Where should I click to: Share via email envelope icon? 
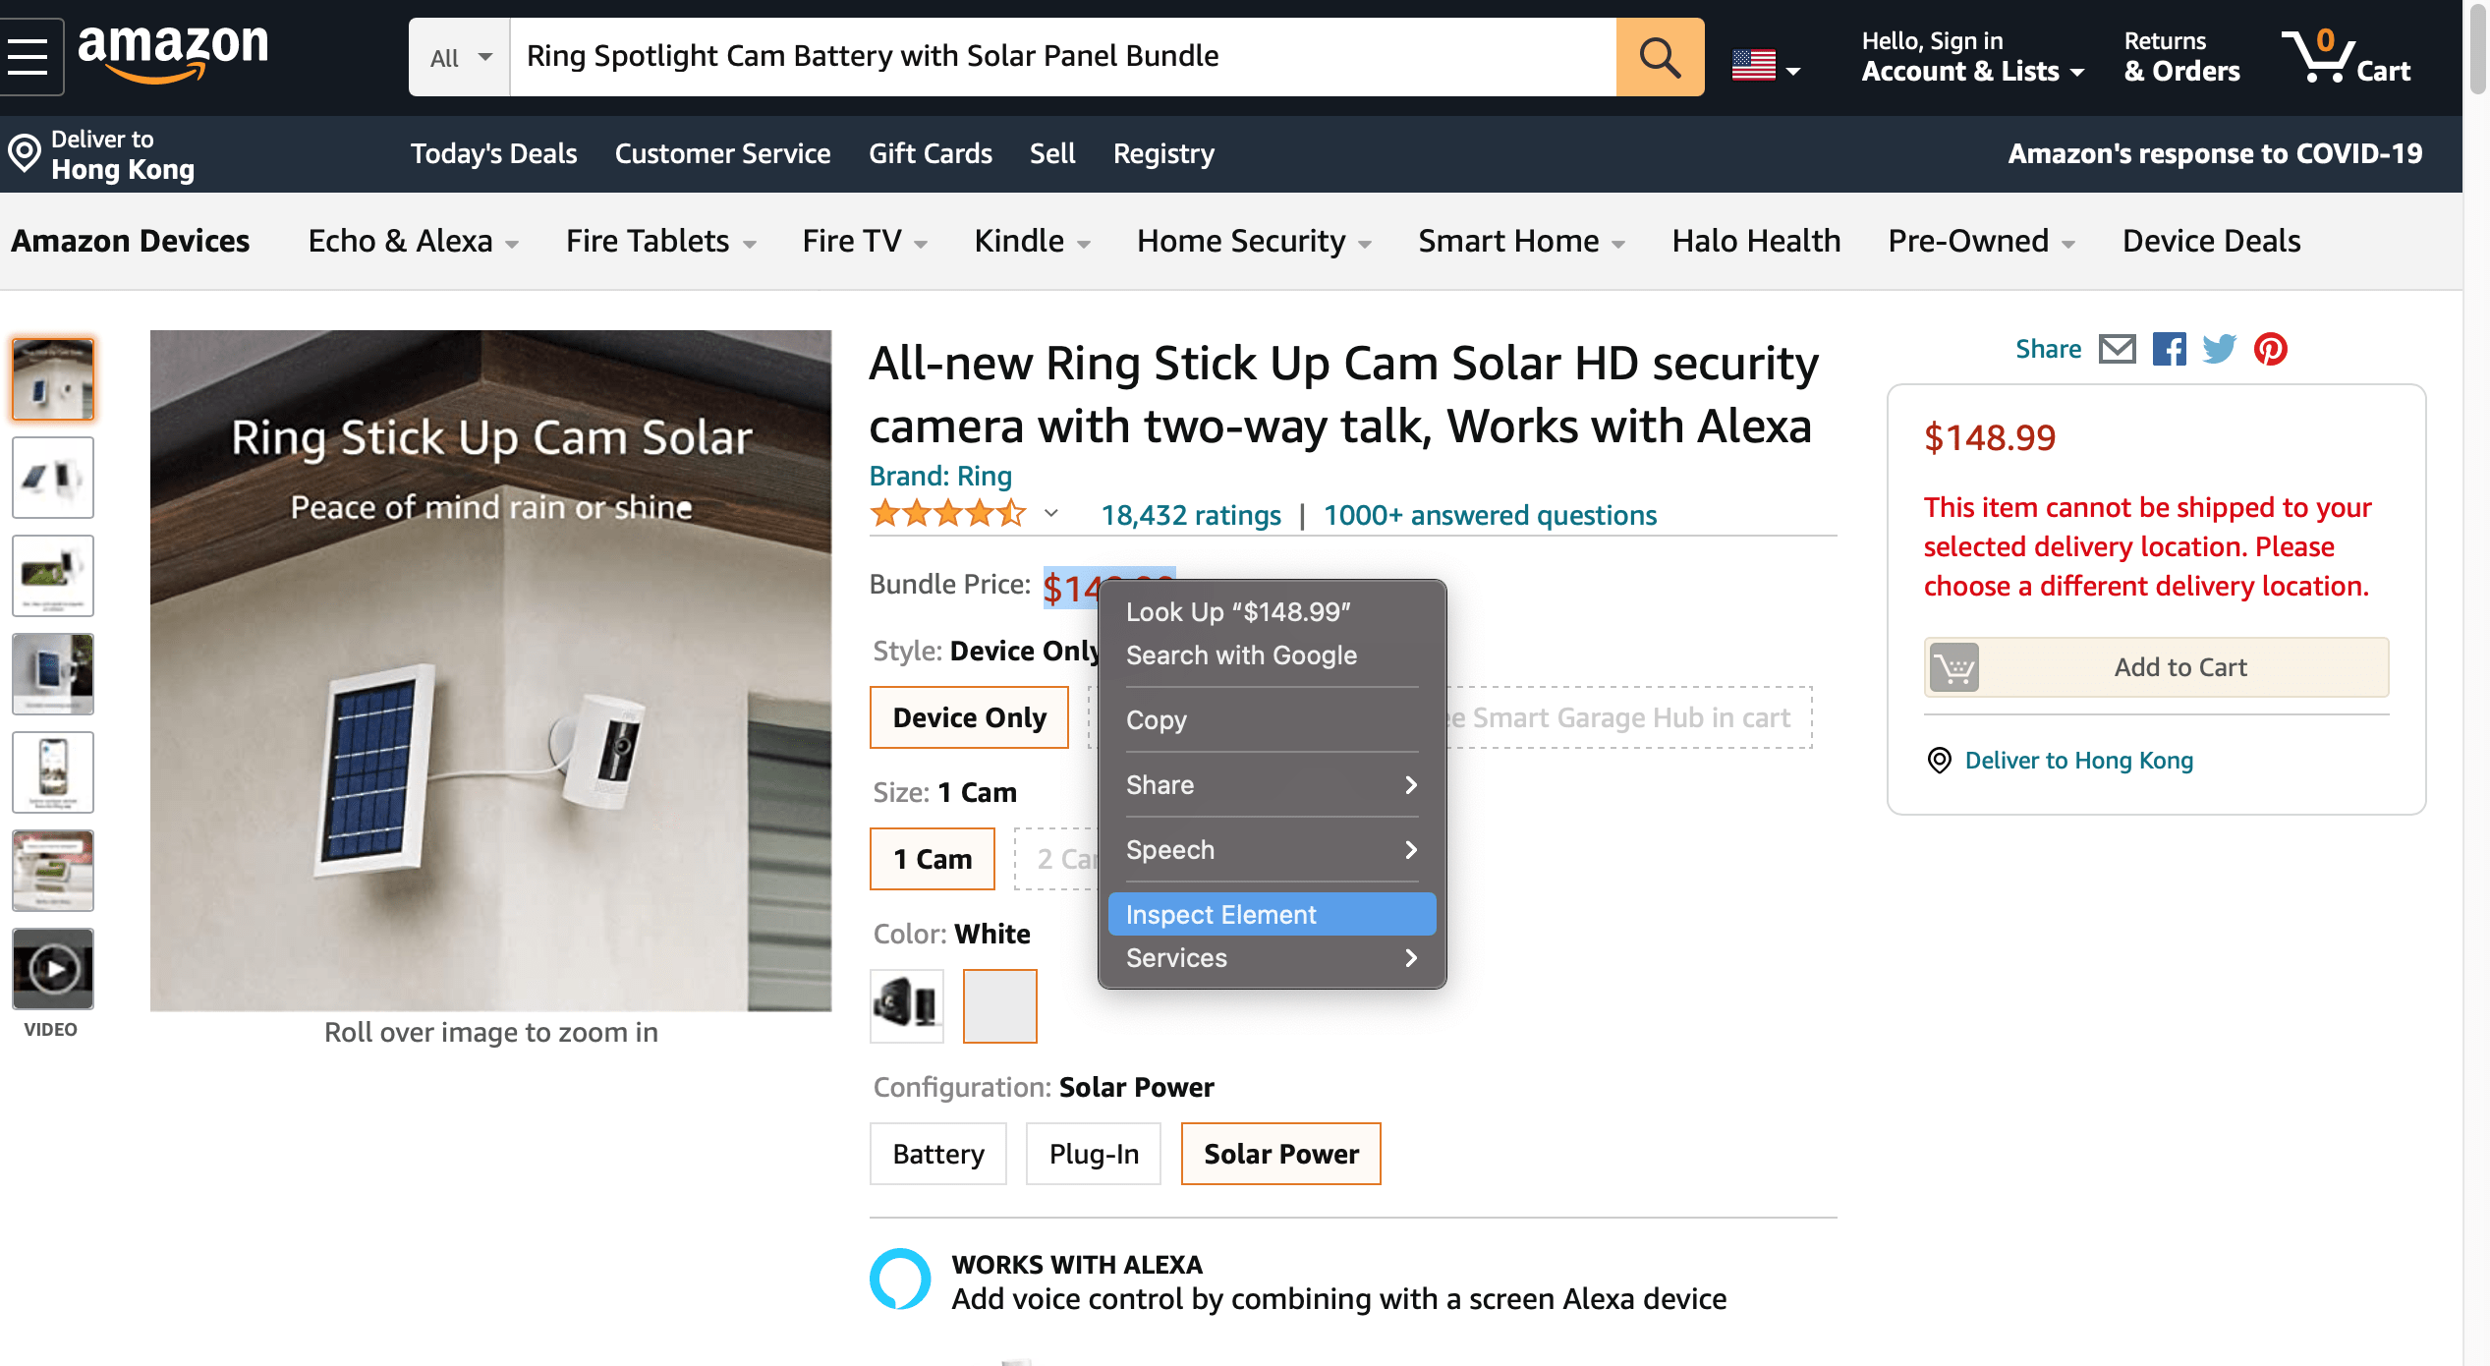[2117, 349]
